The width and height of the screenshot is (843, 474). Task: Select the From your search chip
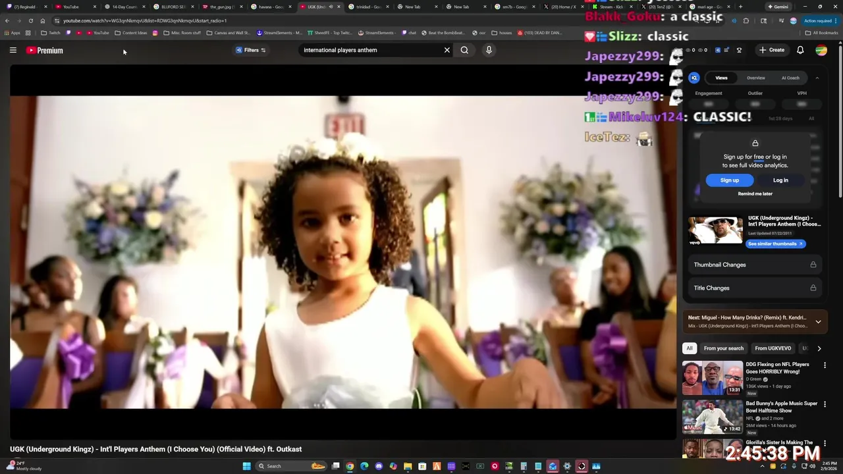723,348
